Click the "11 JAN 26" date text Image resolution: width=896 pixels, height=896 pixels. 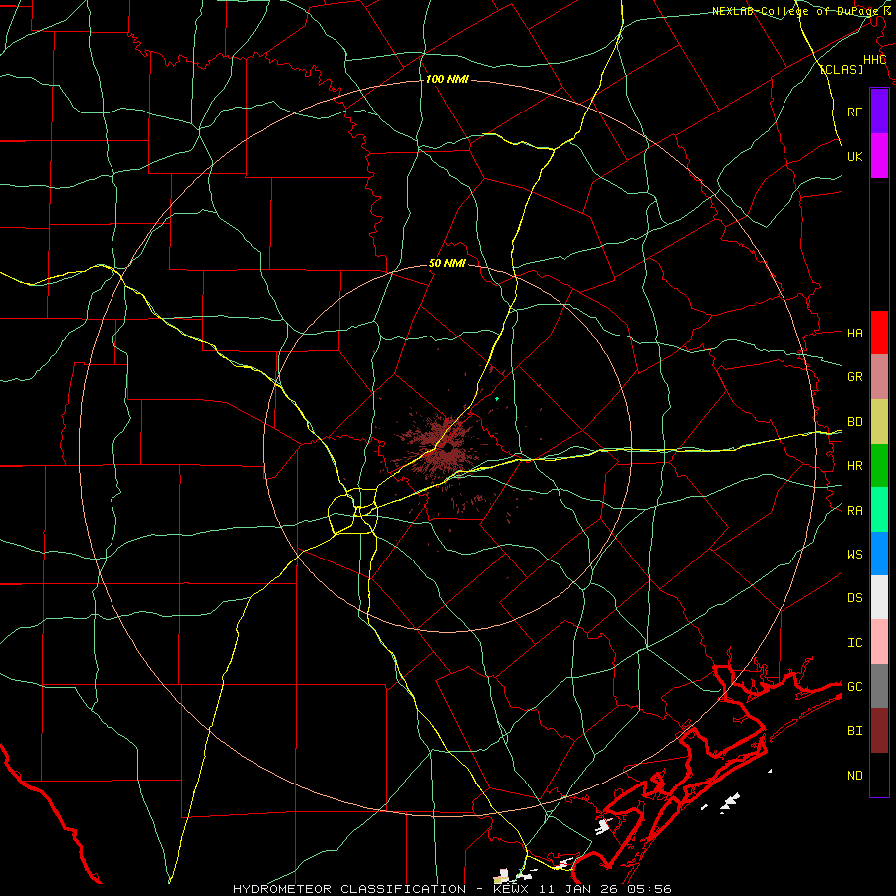tap(578, 889)
